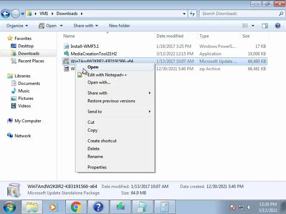Open Google Chrome from taskbar
This screenshot has width=286, height=214.
[76, 207]
